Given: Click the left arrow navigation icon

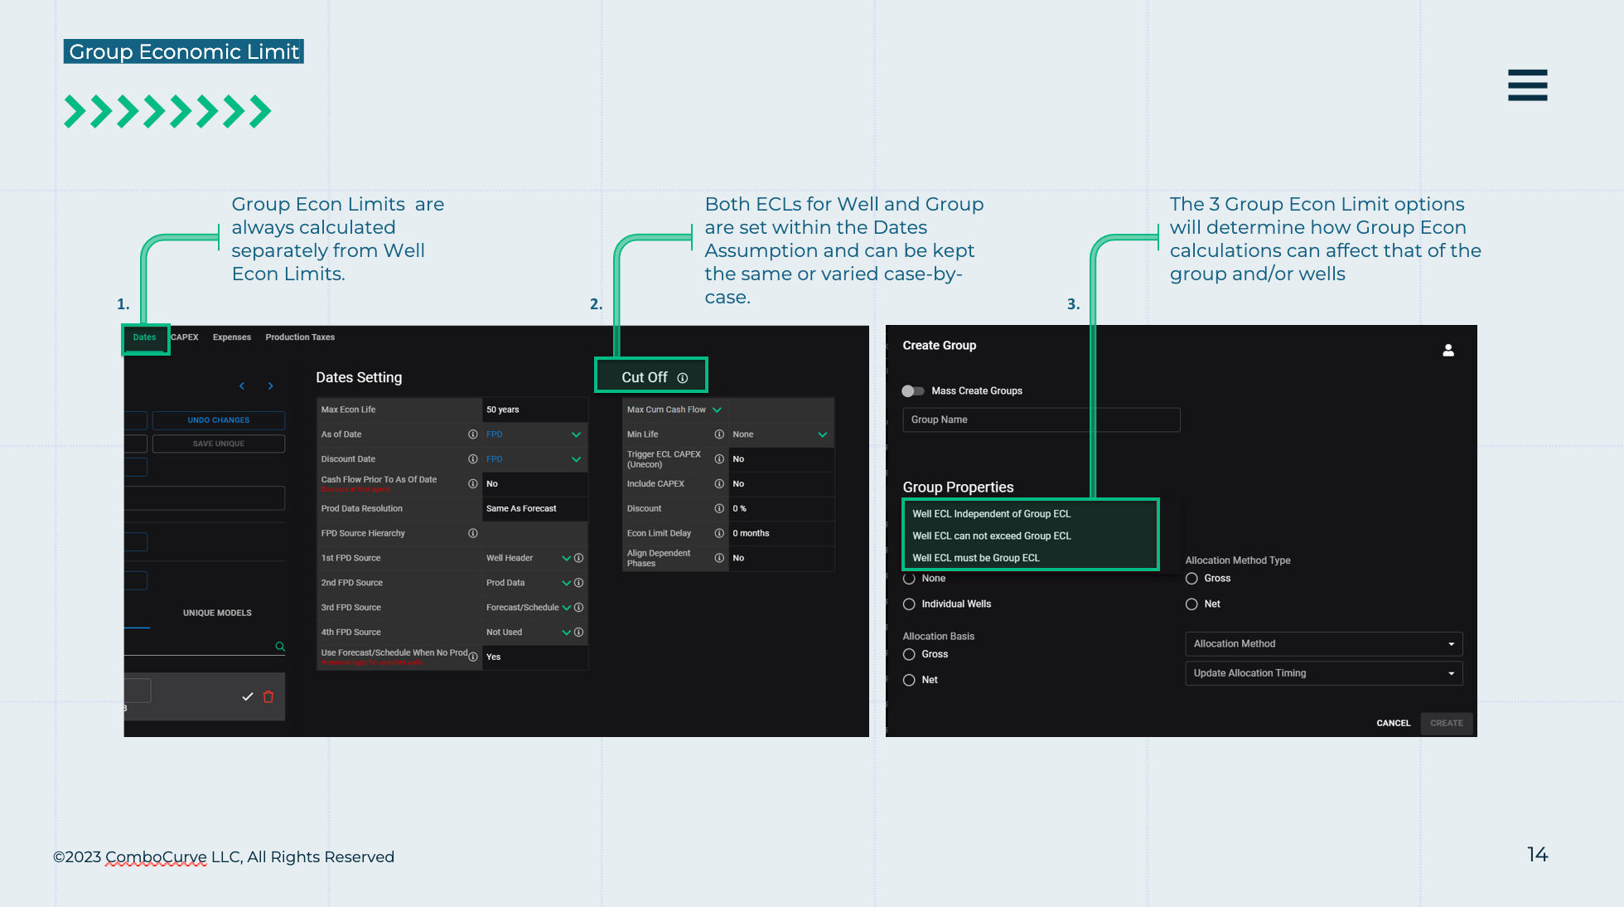Looking at the screenshot, I should point(242,386).
